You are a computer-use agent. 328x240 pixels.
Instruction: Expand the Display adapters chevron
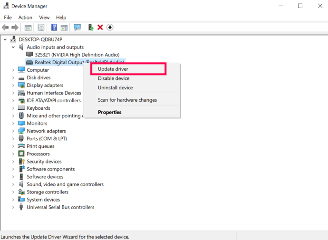13,85
